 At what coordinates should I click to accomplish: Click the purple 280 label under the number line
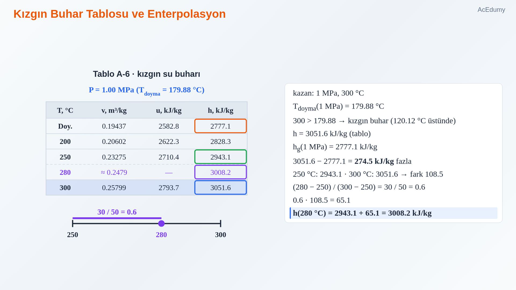tap(161, 235)
